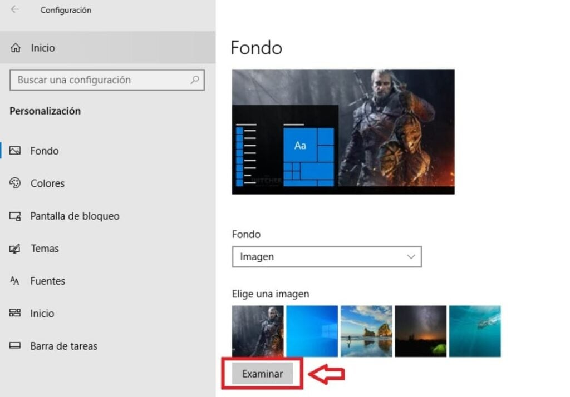
Task: Open the Temas section in the sidebar
Action: pos(45,249)
